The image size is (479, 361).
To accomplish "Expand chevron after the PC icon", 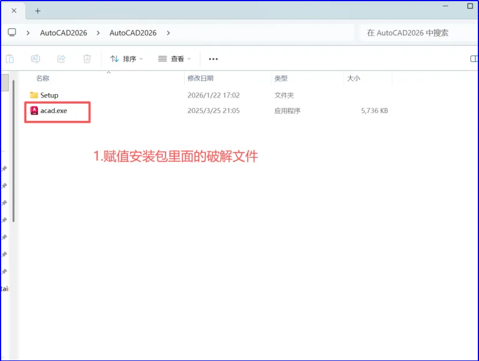I will 28,33.
